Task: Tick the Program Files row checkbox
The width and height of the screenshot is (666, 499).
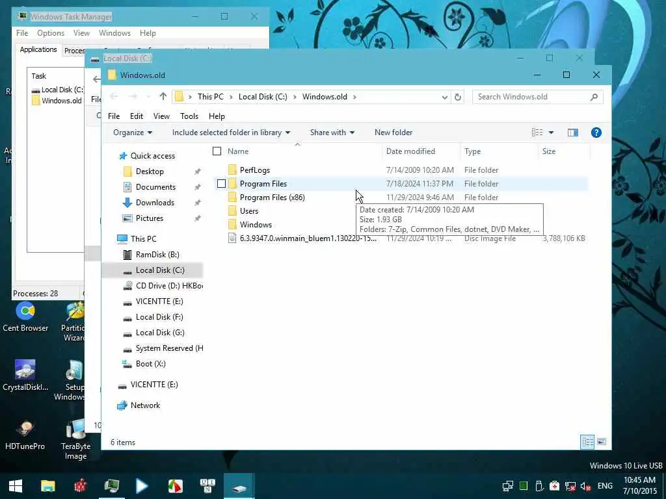Action: (221, 184)
